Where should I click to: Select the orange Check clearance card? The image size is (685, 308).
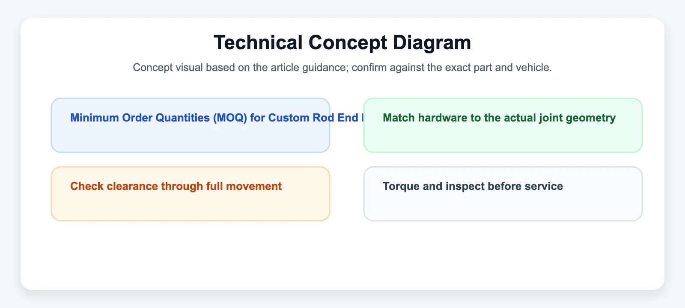coord(191,194)
